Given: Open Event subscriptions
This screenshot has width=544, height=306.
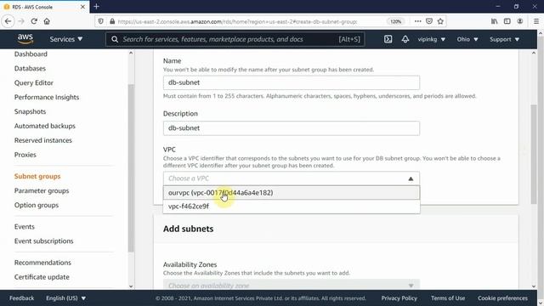Looking at the screenshot, I should click(43, 241).
